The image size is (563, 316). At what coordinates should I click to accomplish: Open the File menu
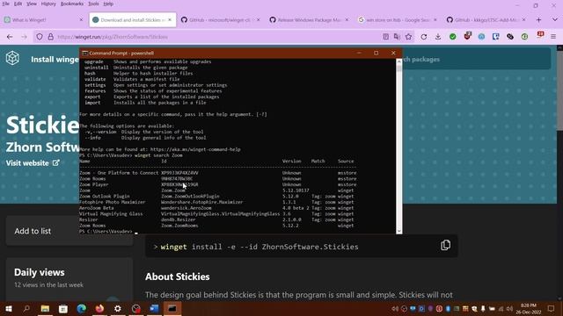click(x=6, y=4)
